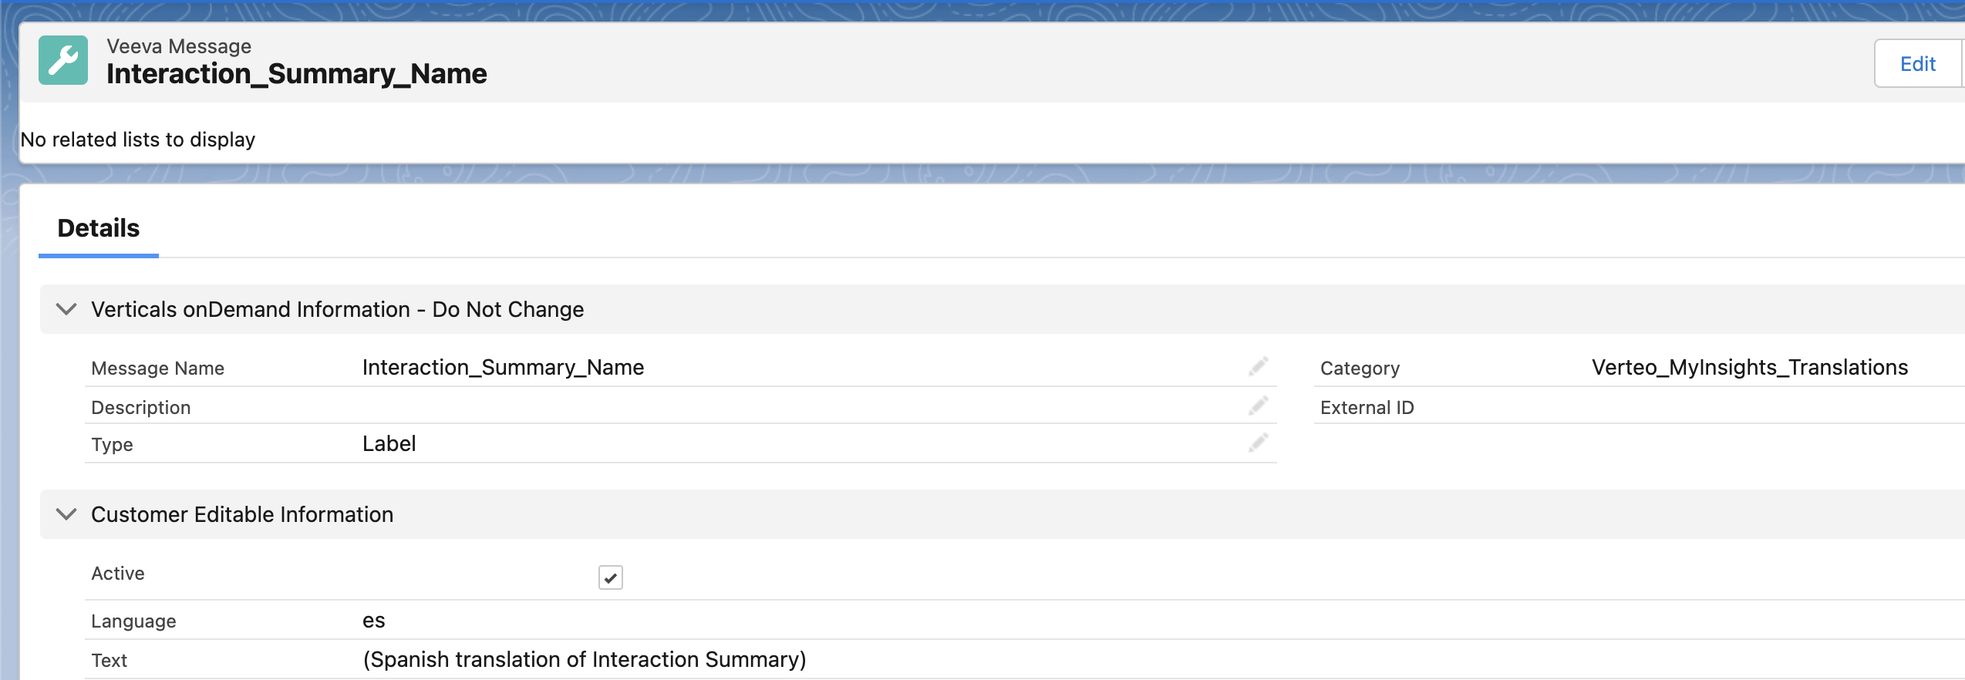Click the External ID field label
The image size is (1965, 680).
click(x=1367, y=408)
